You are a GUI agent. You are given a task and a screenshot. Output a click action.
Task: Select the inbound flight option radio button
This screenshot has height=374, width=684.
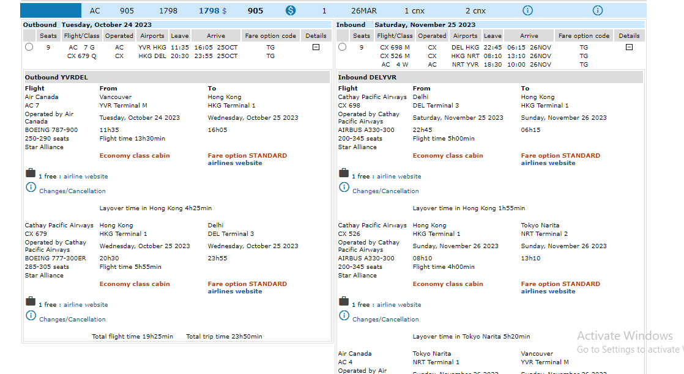[343, 47]
